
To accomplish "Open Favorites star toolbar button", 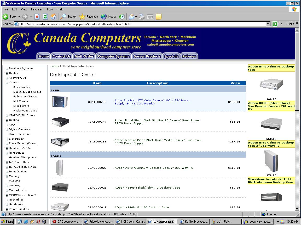I will (89, 17).
